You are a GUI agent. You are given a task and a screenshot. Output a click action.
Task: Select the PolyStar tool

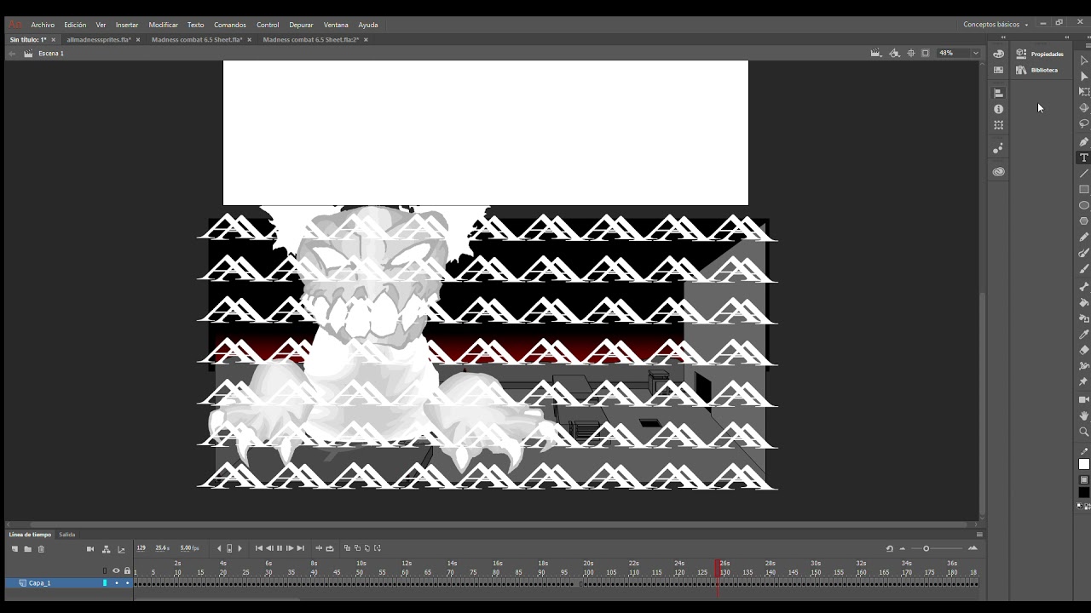[1084, 221]
